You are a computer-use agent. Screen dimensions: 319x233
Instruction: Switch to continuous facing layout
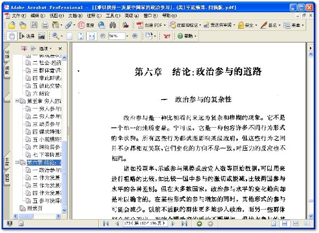296,223
